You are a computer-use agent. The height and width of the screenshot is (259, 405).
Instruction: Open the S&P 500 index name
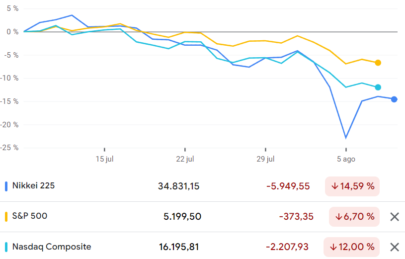30,216
